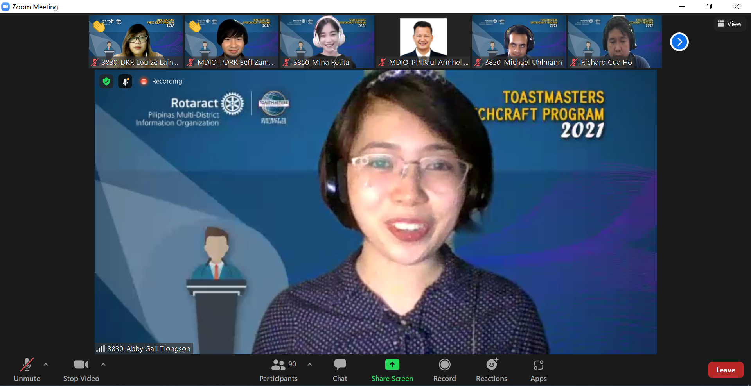Click the green security shield icon
The width and height of the screenshot is (751, 386).
(106, 81)
